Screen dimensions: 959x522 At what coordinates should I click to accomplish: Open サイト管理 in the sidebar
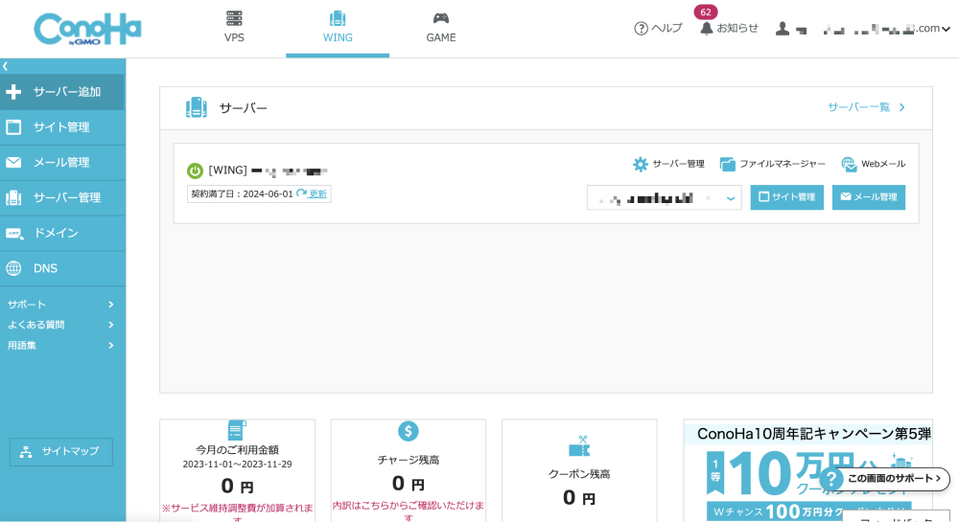62,127
